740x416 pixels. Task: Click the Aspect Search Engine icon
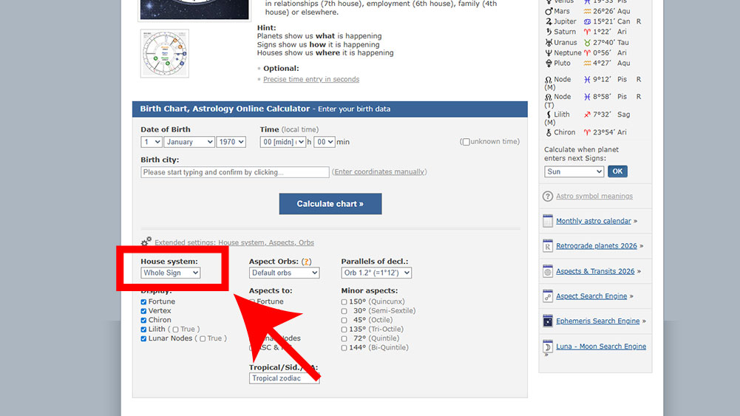tap(548, 296)
